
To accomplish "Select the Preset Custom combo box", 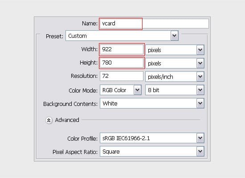I will (x=122, y=36).
